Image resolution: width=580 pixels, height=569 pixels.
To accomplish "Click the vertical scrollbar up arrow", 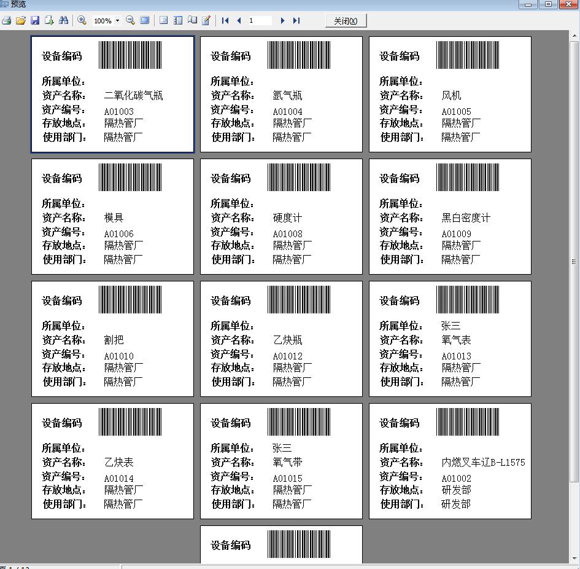I will (x=574, y=36).
